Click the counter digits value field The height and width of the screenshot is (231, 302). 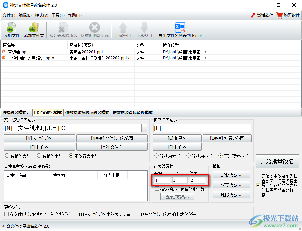(198, 180)
